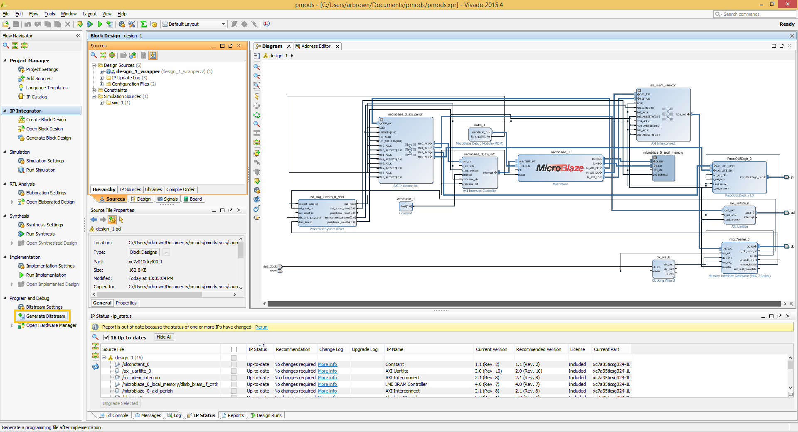The width and height of the screenshot is (798, 432).
Task: Check the box for /xlconstant_0 row
Action: [x=234, y=365]
